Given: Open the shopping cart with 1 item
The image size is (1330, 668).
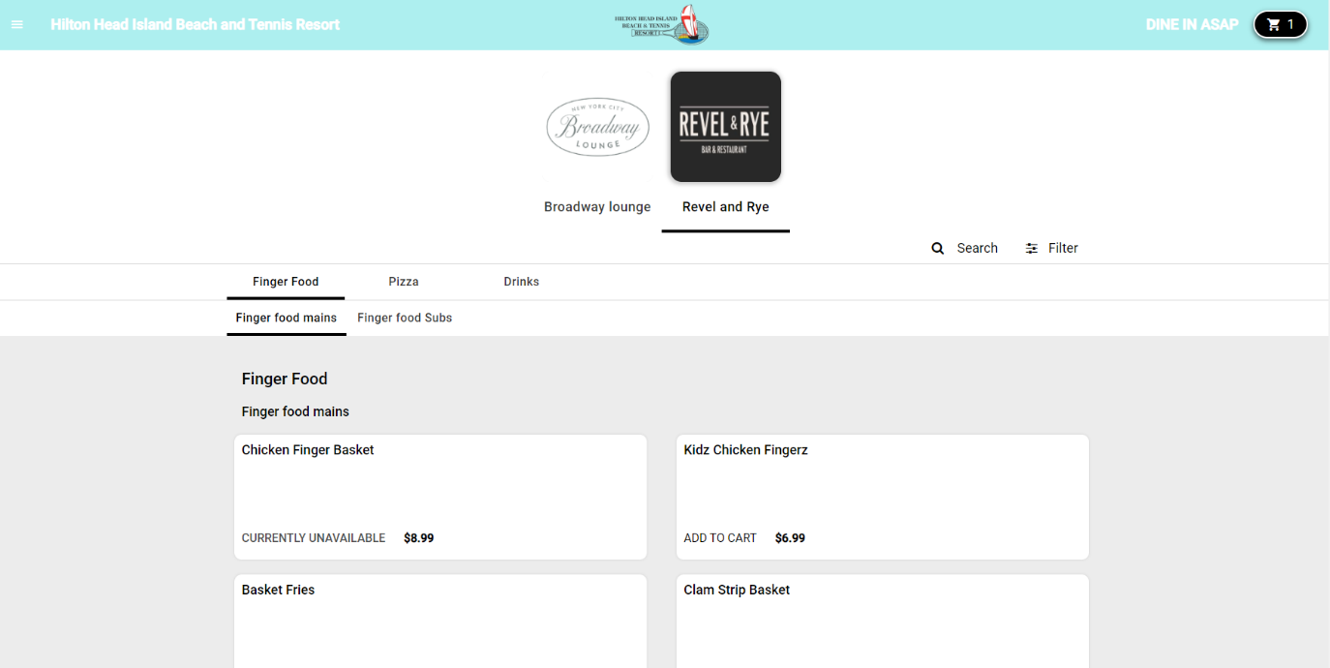Looking at the screenshot, I should 1281,24.
